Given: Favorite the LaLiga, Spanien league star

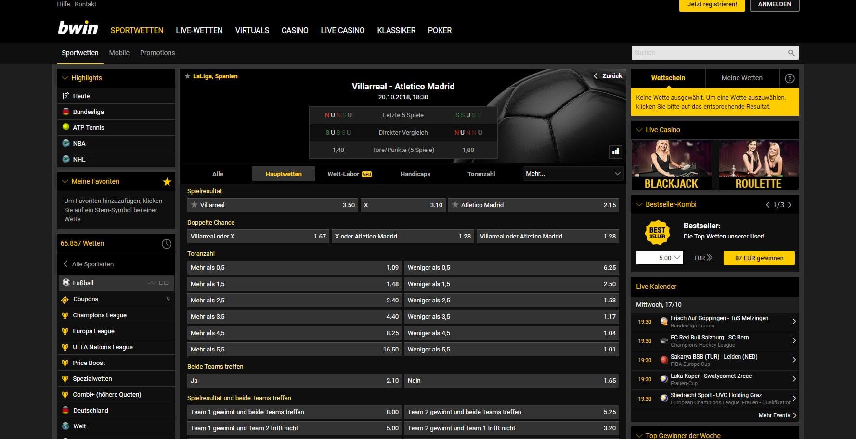Looking at the screenshot, I should click(x=188, y=76).
